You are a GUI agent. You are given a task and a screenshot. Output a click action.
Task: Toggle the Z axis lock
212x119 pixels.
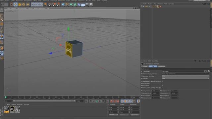point(41,5)
